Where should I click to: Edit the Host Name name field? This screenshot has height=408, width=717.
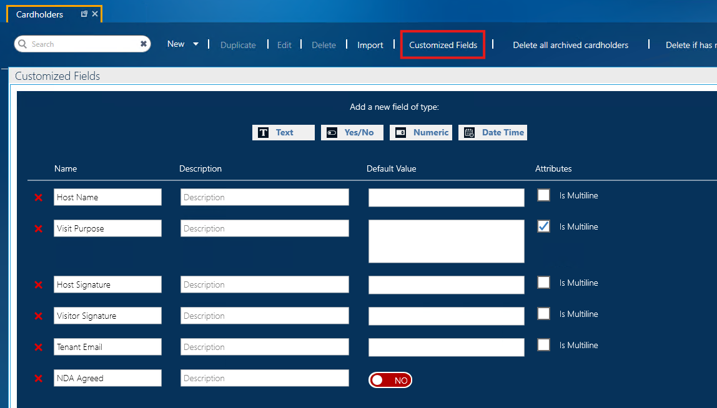point(107,197)
